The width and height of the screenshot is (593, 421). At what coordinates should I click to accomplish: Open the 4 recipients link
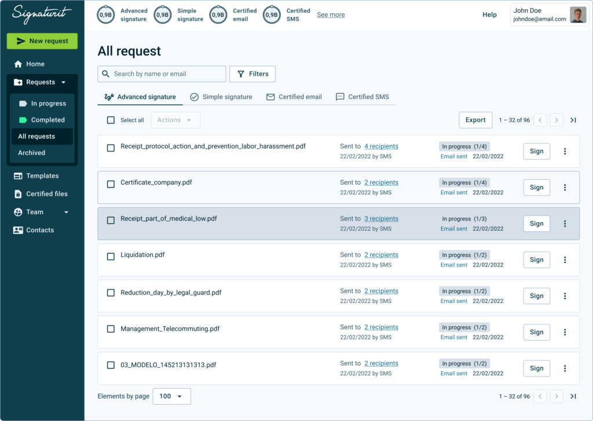point(381,146)
